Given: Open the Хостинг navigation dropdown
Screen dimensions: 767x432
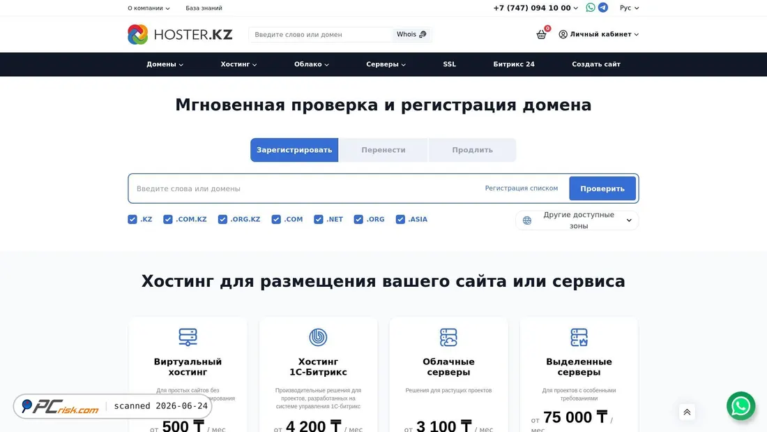Looking at the screenshot, I should pos(238,64).
